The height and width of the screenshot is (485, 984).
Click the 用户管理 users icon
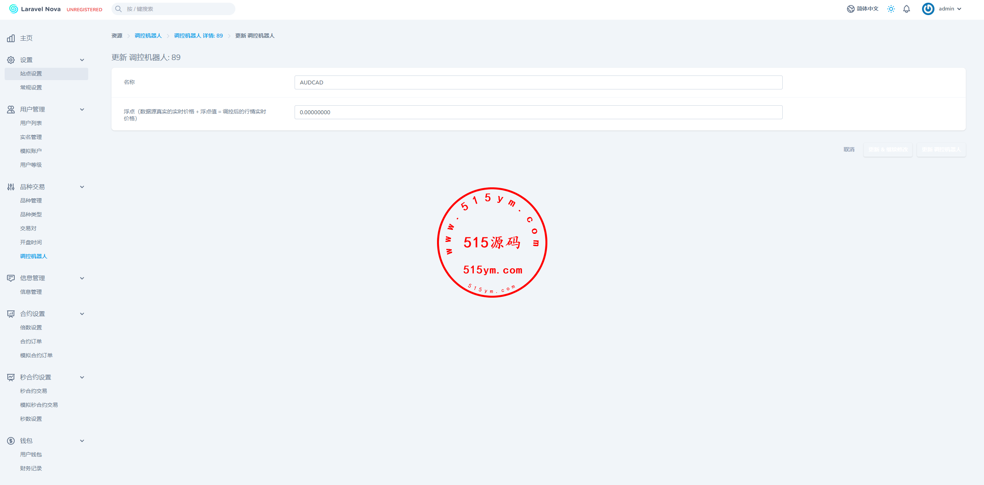(x=11, y=110)
